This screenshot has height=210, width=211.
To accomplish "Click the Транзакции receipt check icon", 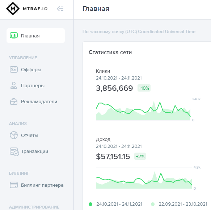I will 14,152.
